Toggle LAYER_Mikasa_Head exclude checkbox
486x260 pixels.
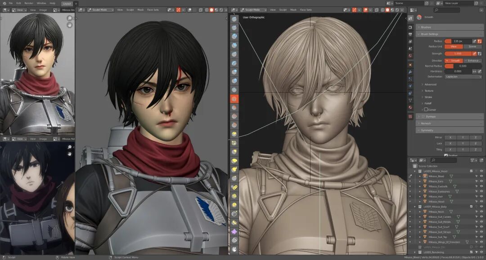pyautogui.click(x=471, y=171)
